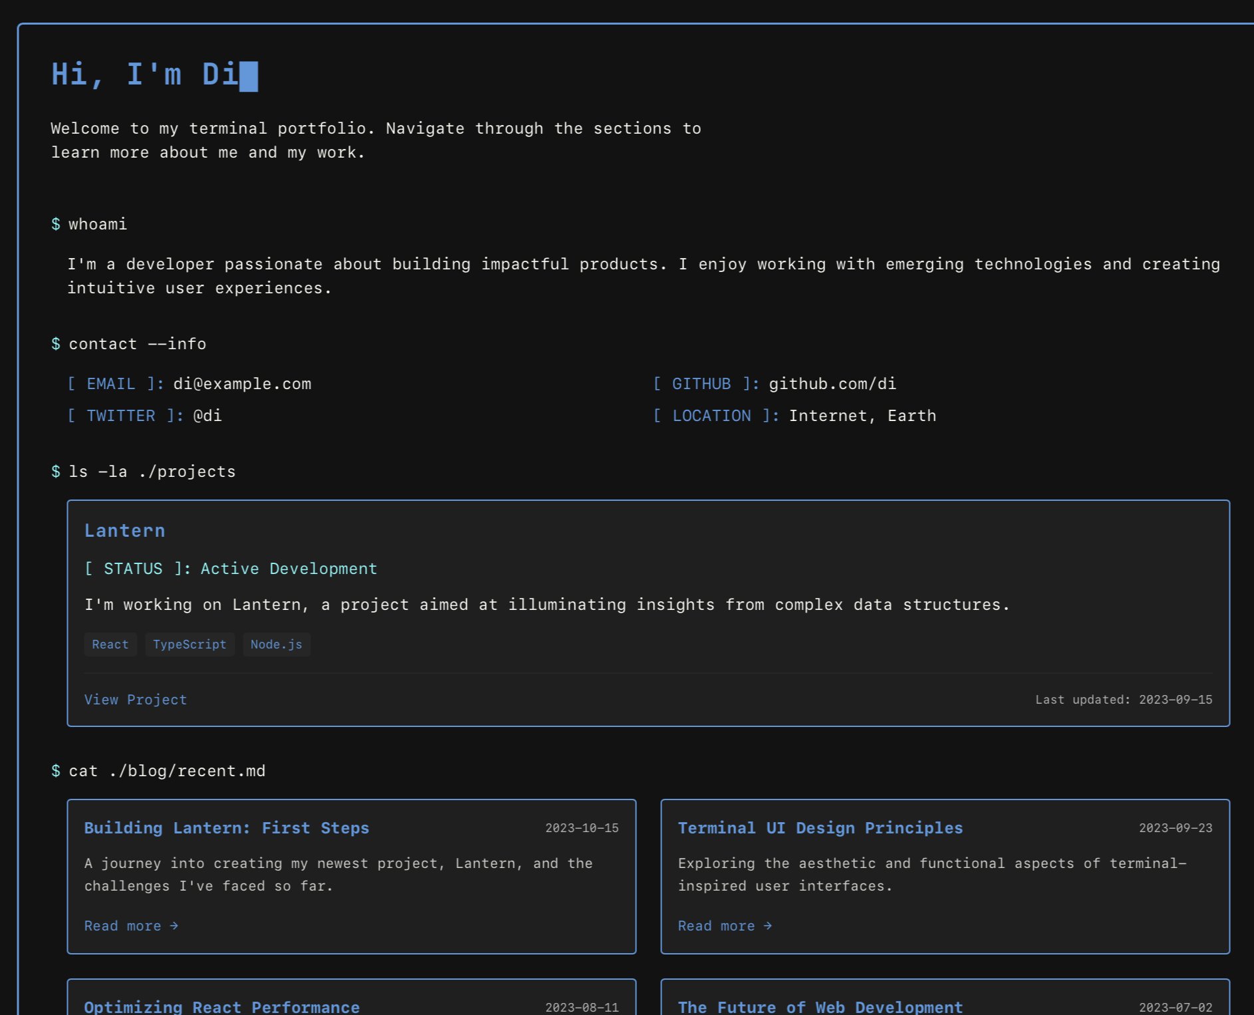Click the Internet, Earth location value
The height and width of the screenshot is (1015, 1254).
point(862,416)
